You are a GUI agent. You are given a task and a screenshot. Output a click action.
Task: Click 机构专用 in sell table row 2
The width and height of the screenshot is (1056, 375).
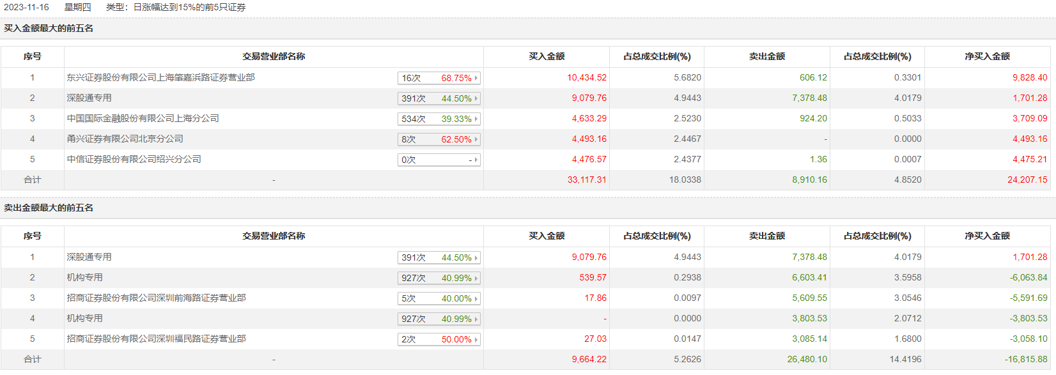pos(85,277)
